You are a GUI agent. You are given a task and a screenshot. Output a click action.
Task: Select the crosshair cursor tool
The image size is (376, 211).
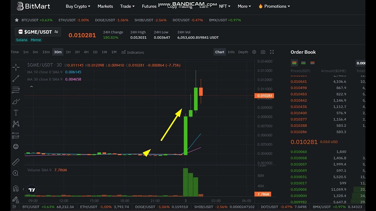[16, 67]
